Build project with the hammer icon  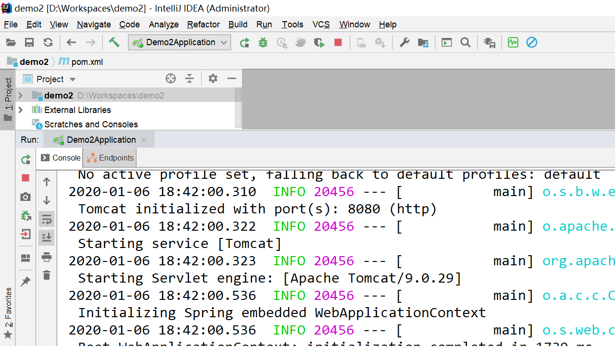[x=114, y=42]
